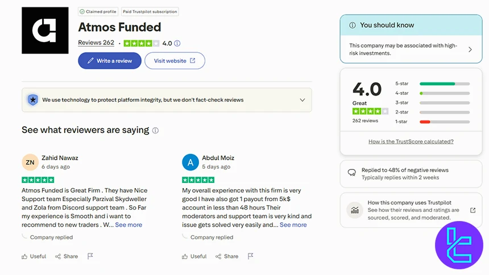Click external link icon on Trustpilot usage card

tap(473, 210)
